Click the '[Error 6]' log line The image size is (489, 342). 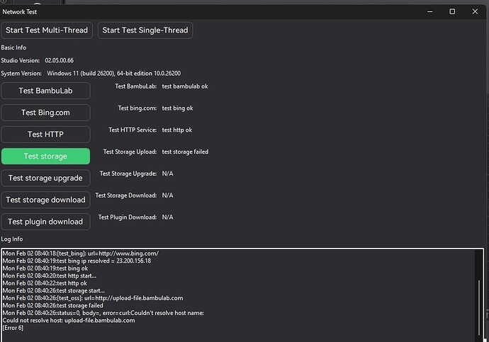[13, 328]
